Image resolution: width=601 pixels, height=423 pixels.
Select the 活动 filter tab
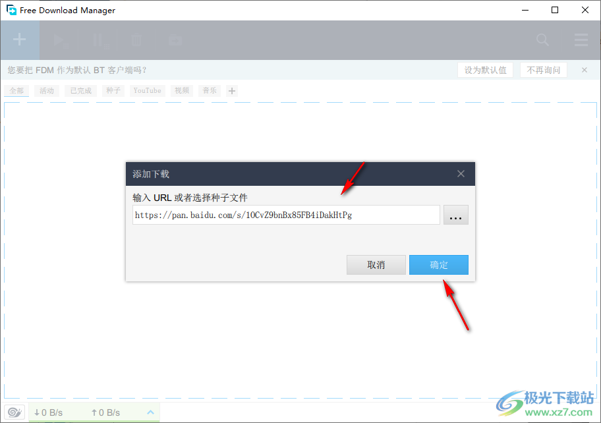[x=47, y=91]
